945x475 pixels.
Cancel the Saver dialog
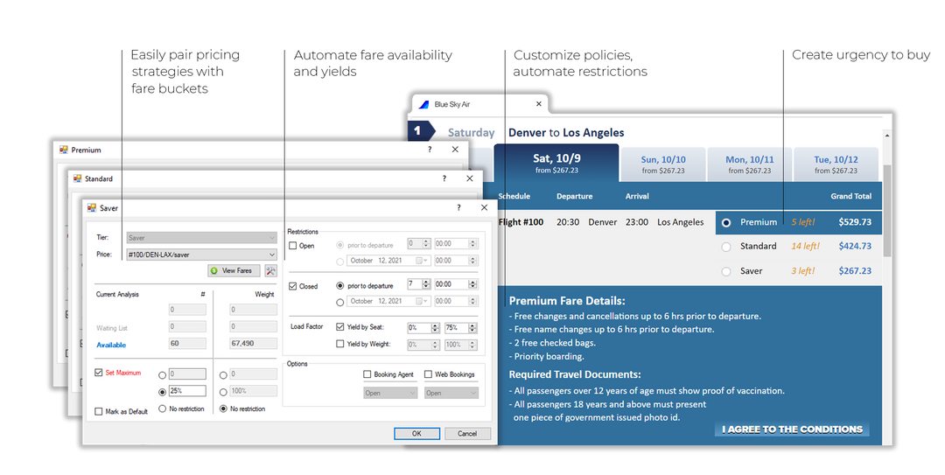click(467, 433)
